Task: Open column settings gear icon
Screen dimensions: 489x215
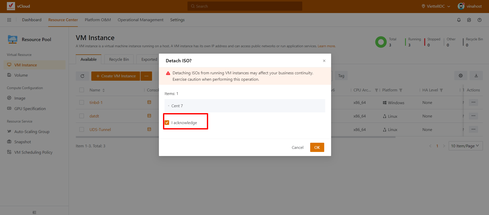Action: pos(461,76)
